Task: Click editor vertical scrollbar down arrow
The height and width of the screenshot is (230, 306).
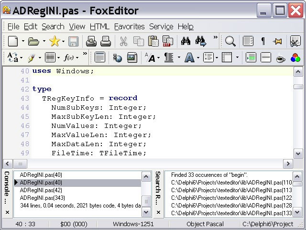Action: 298,154
